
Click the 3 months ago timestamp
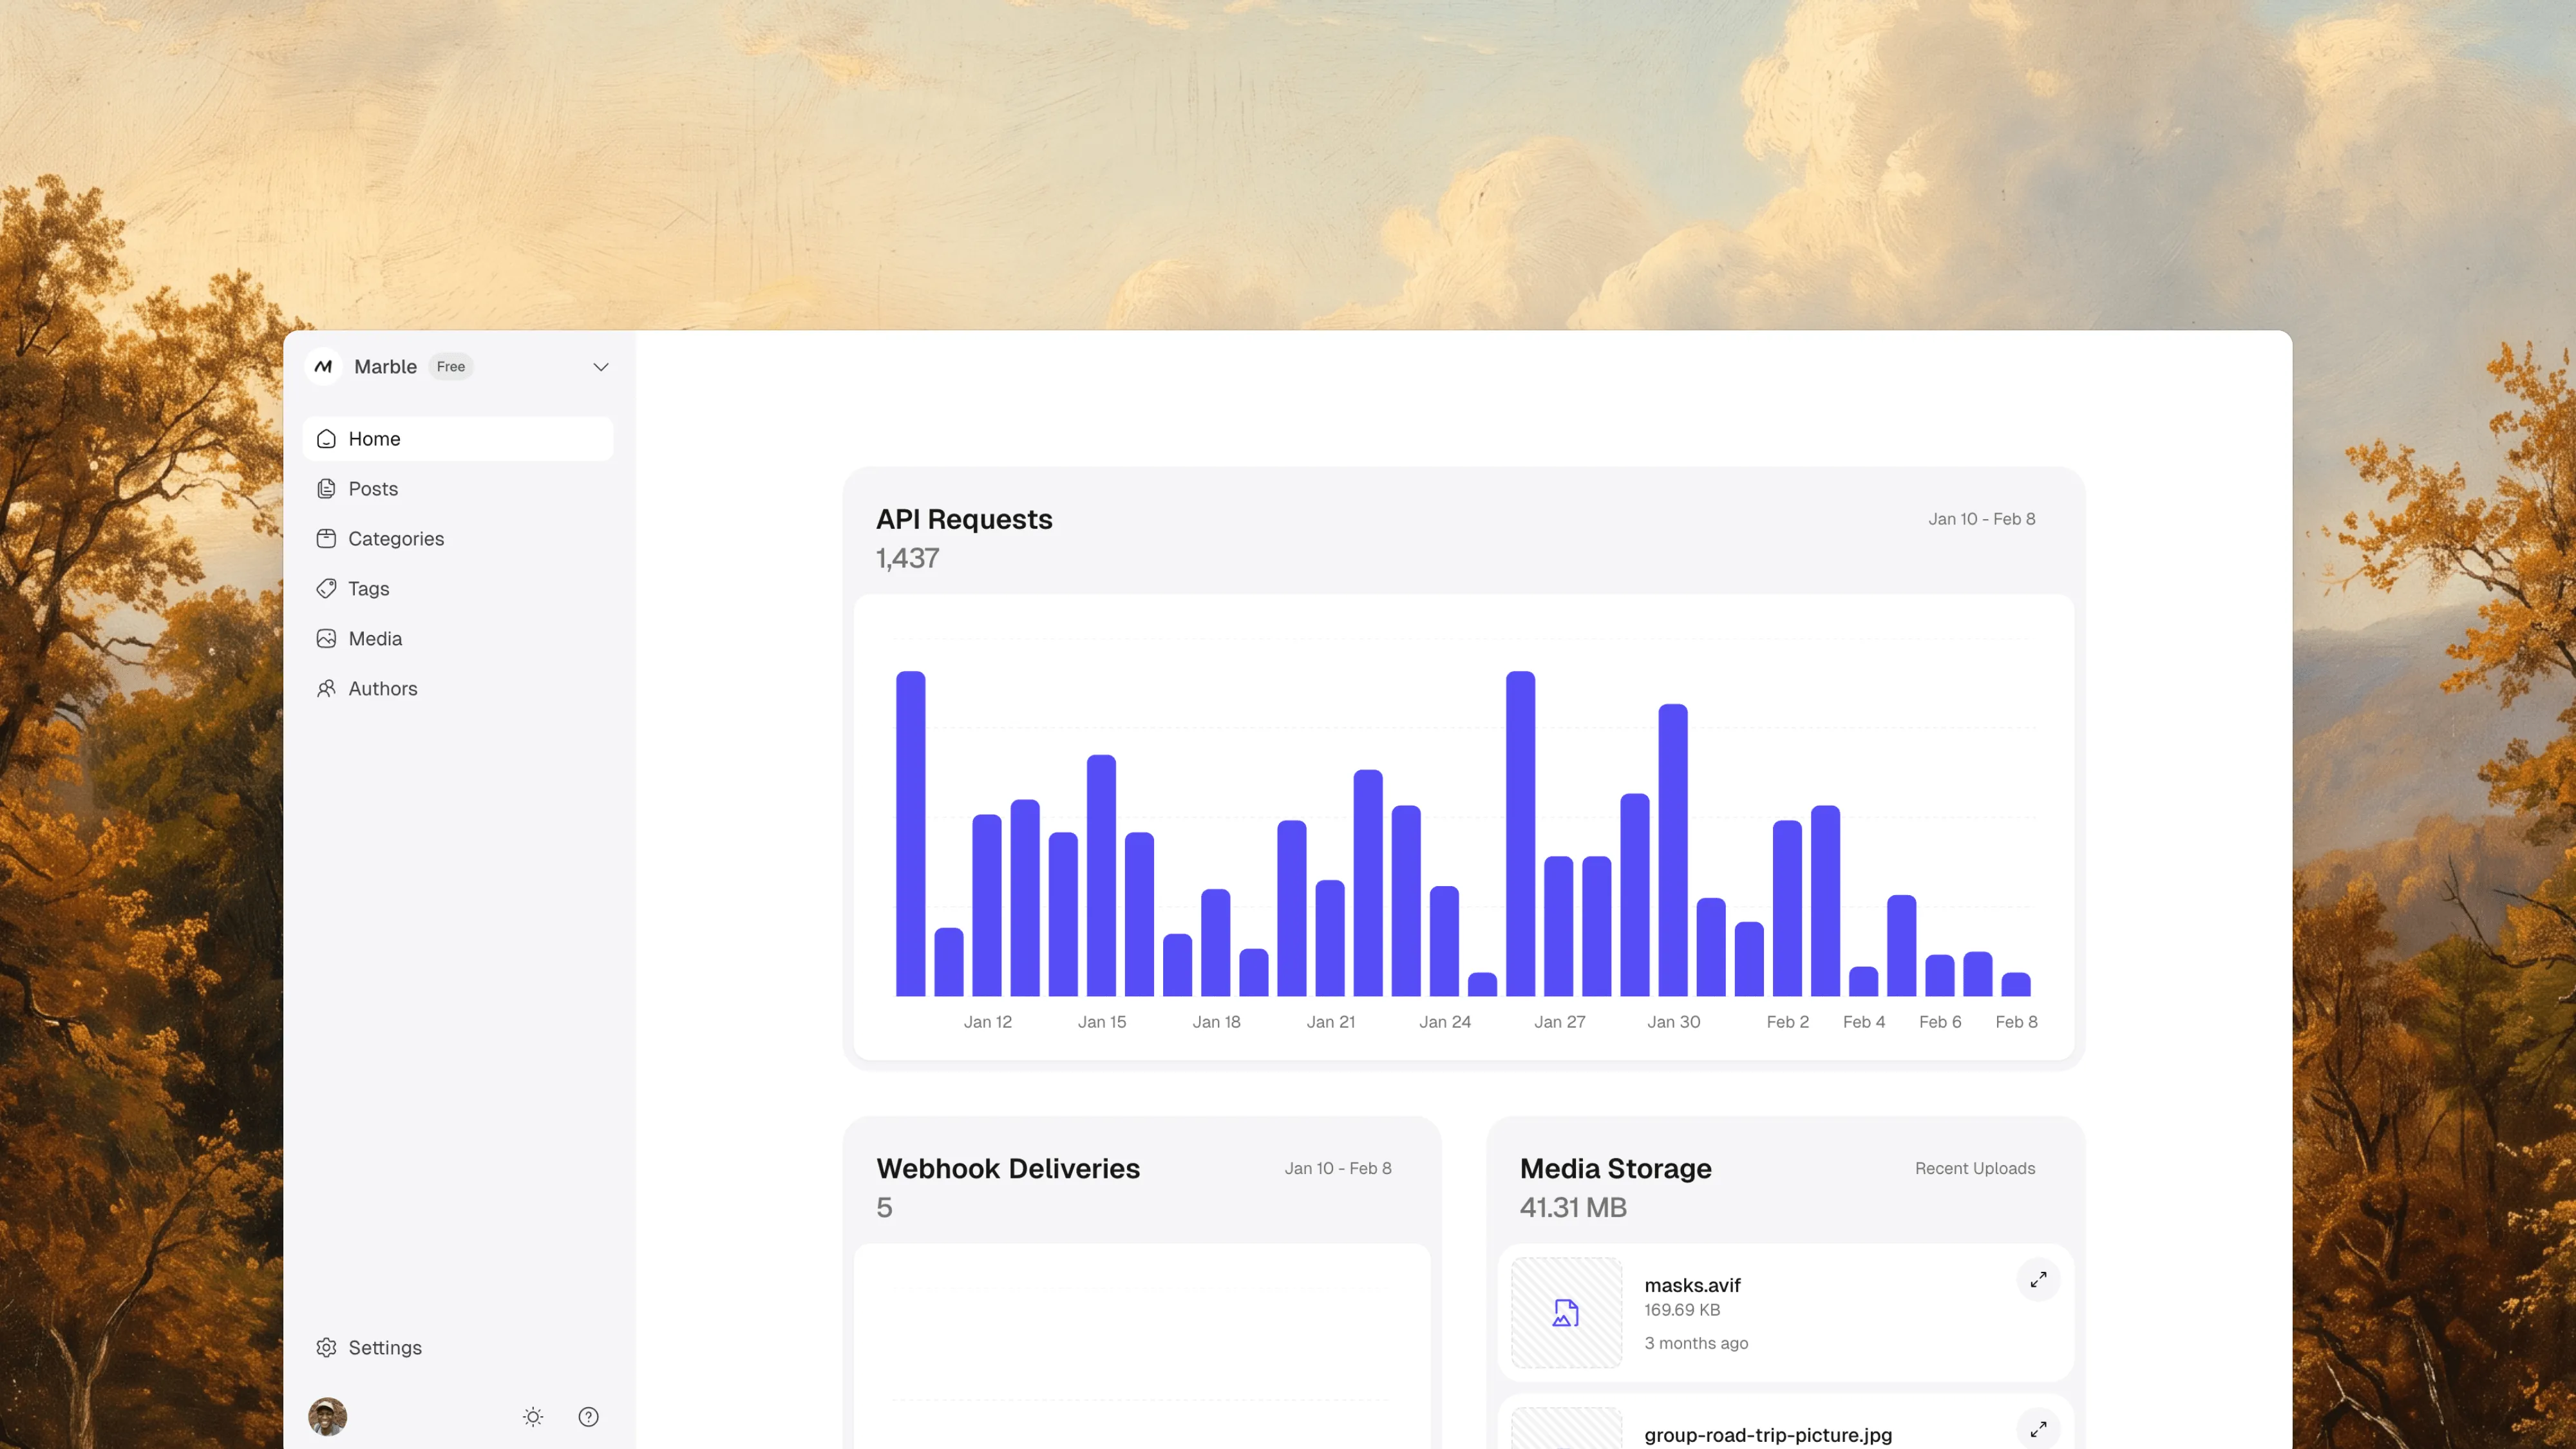coord(1696,1344)
